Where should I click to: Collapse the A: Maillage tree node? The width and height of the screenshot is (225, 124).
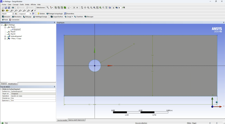2,25
